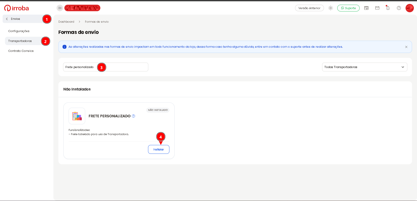Open the storefront window icon in header
The height and width of the screenshot is (201, 417).
366,8
